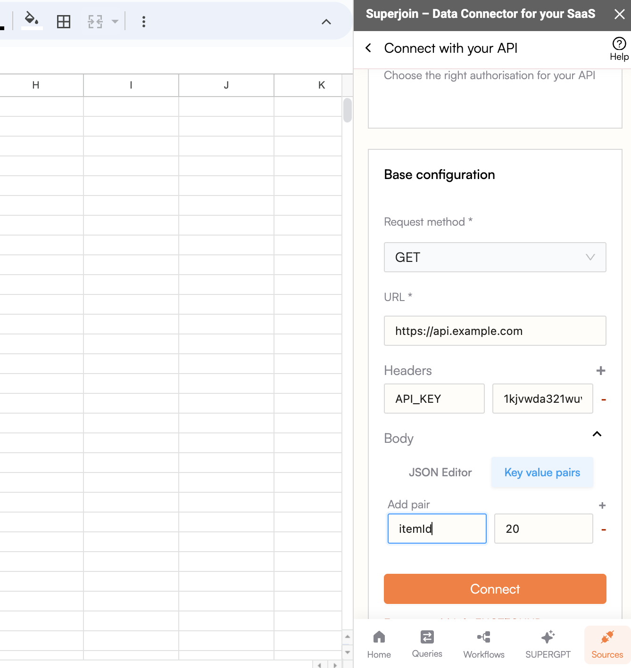Click the API_KEY header name field

click(x=434, y=399)
